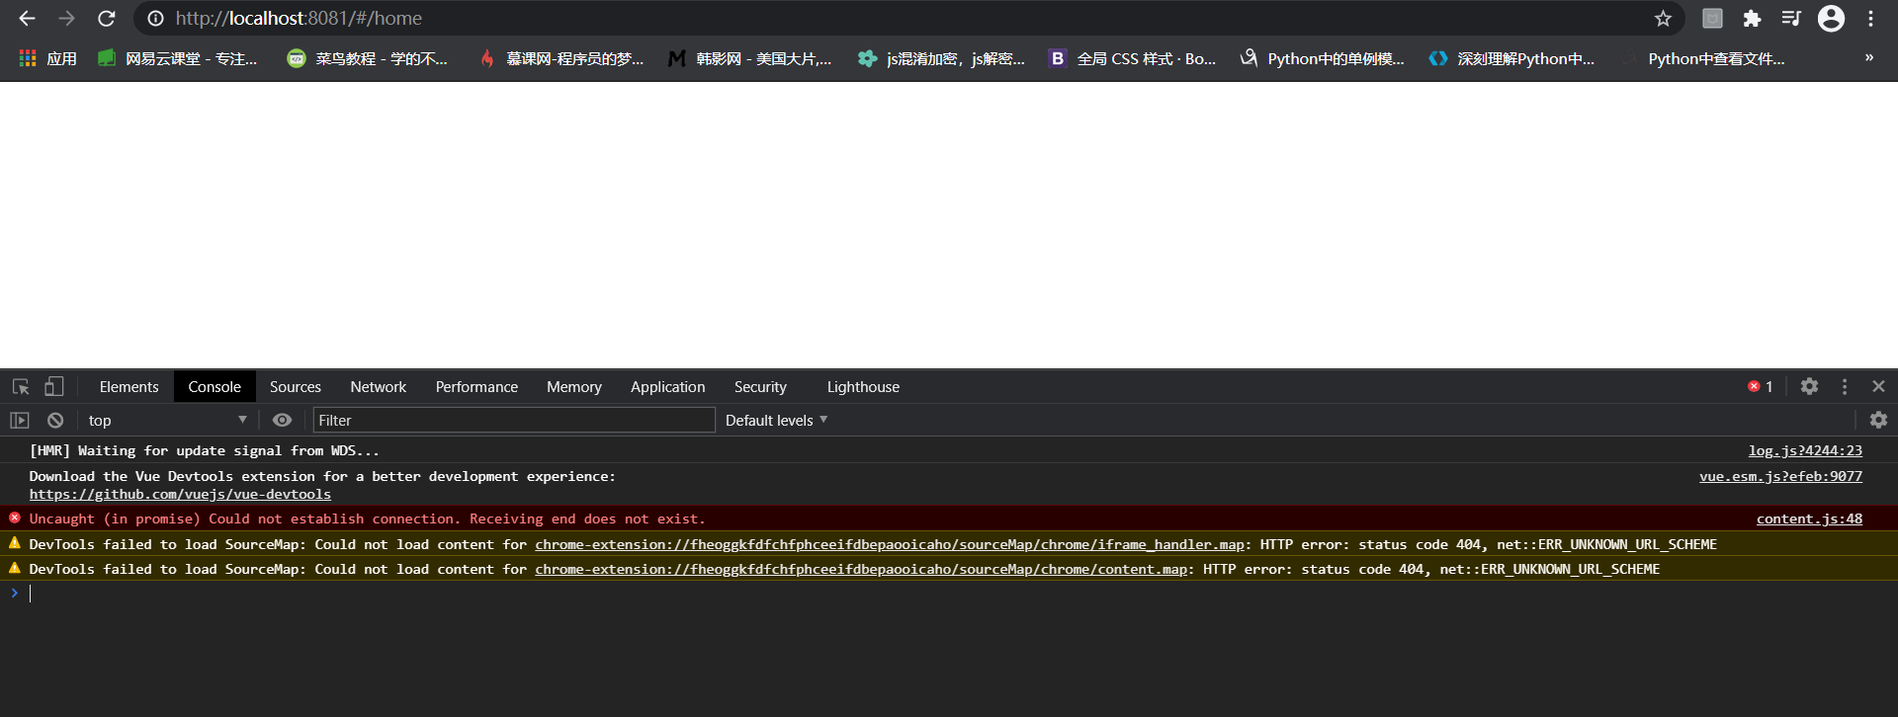
Task: Click the console prompt input line
Action: click(x=949, y=593)
